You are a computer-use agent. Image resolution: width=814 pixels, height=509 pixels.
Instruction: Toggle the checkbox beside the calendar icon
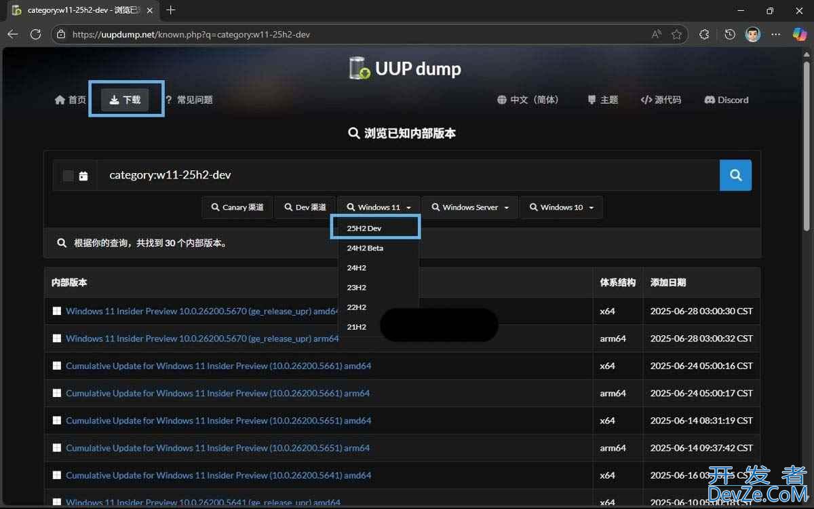click(x=68, y=176)
